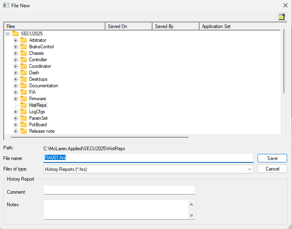292x229 pixels.
Task: Click the Coordinator folder icon
Action: [24, 66]
